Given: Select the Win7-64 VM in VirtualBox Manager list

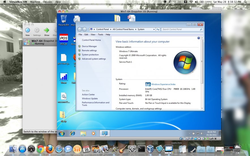Looking at the screenshot, I should tap(40, 42).
